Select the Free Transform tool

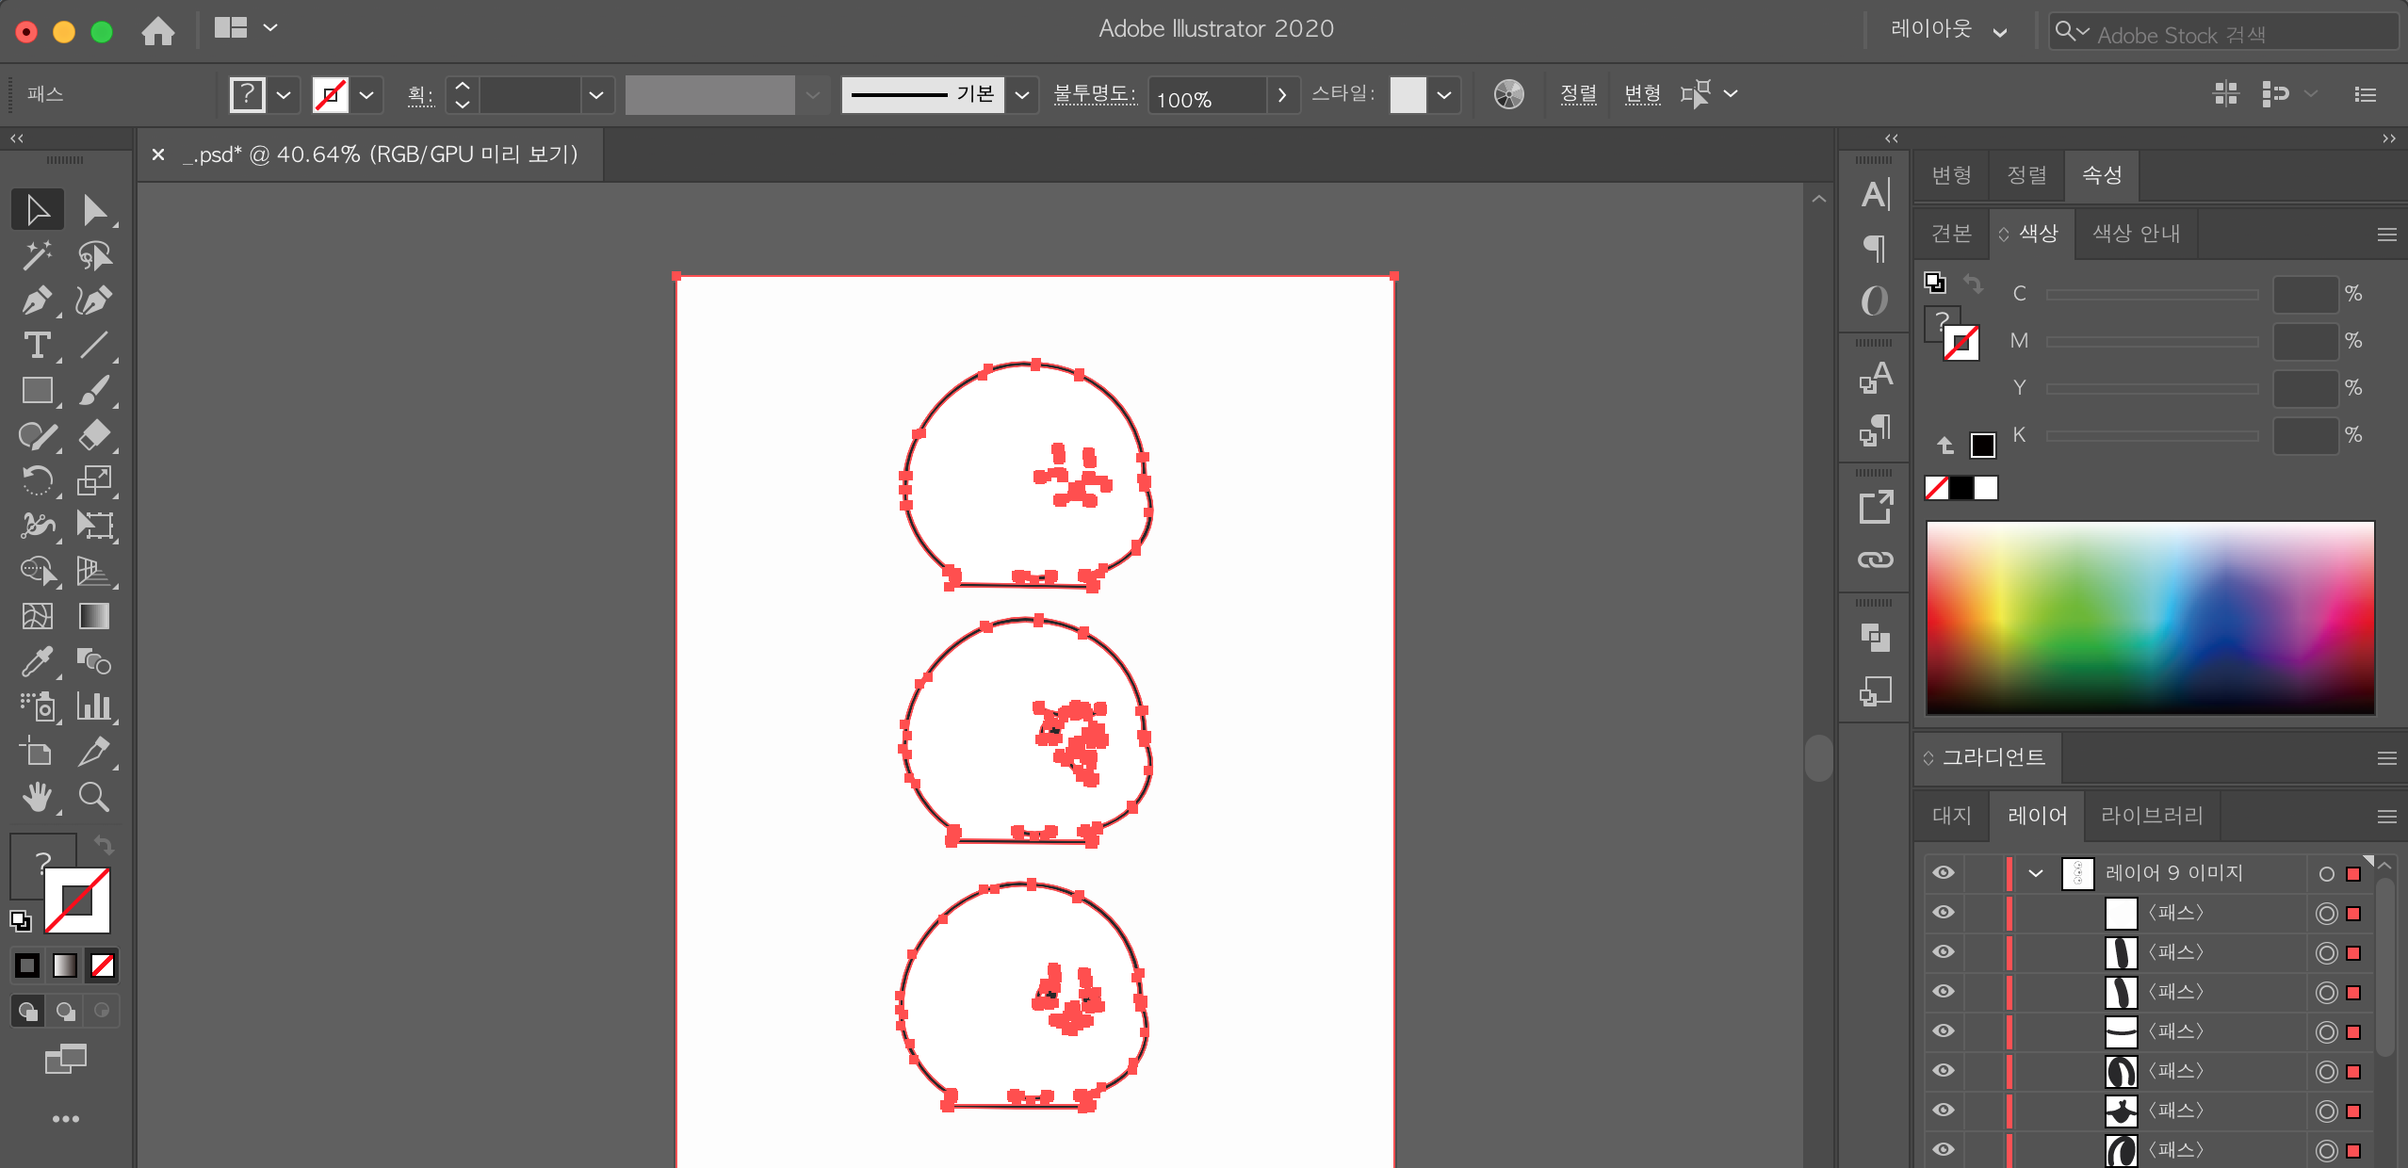tap(94, 525)
